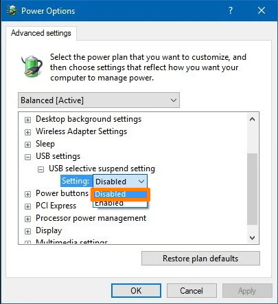Viewport: 278px width, 304px height.
Task: Expand Power buttons and lid node
Action: click(x=27, y=194)
